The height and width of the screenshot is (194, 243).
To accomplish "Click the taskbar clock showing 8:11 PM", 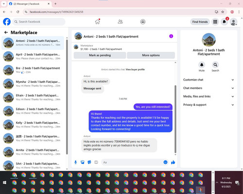I will [226, 182].
